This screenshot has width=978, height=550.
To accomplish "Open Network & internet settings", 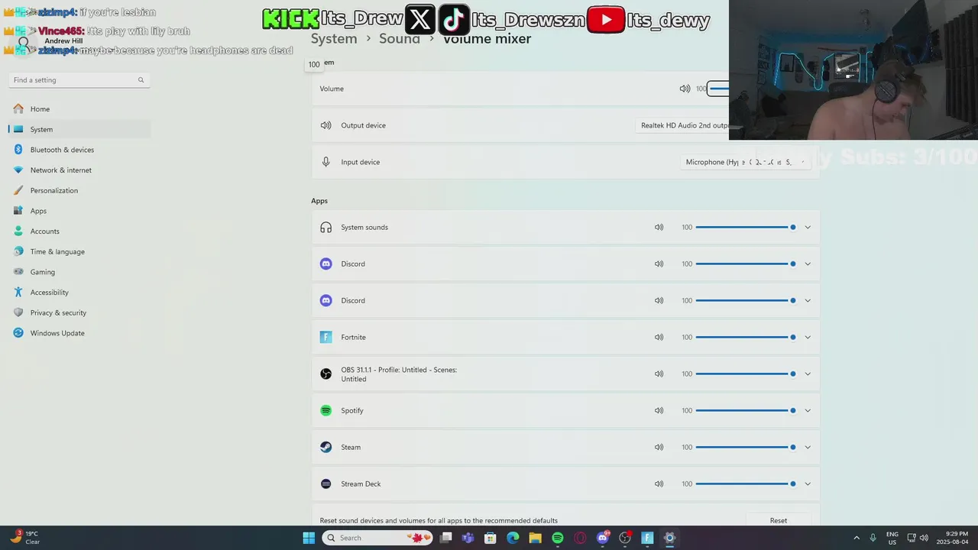I will point(79,170).
